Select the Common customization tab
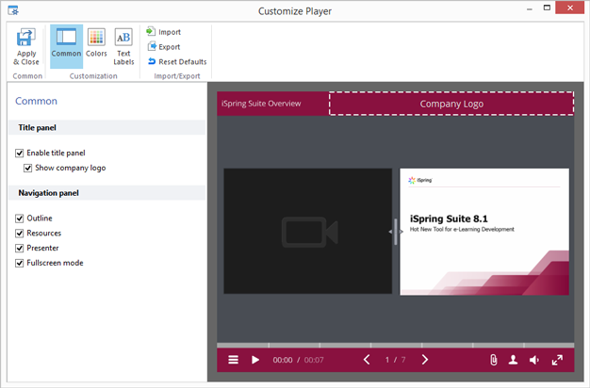 pyautogui.click(x=66, y=46)
